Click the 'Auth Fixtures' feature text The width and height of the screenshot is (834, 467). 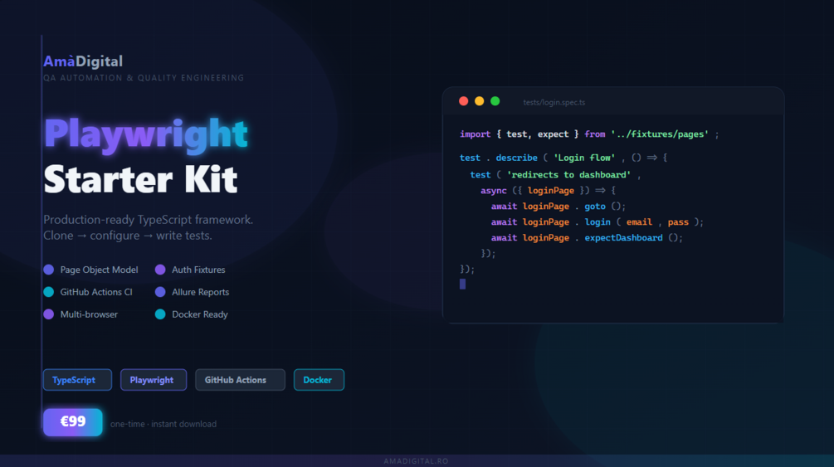198,270
